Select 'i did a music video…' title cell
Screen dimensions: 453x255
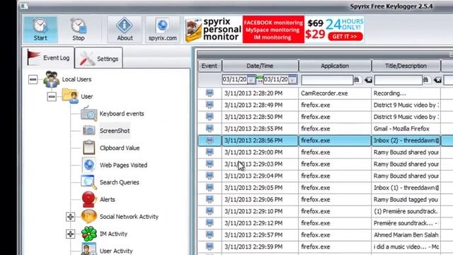(406, 247)
